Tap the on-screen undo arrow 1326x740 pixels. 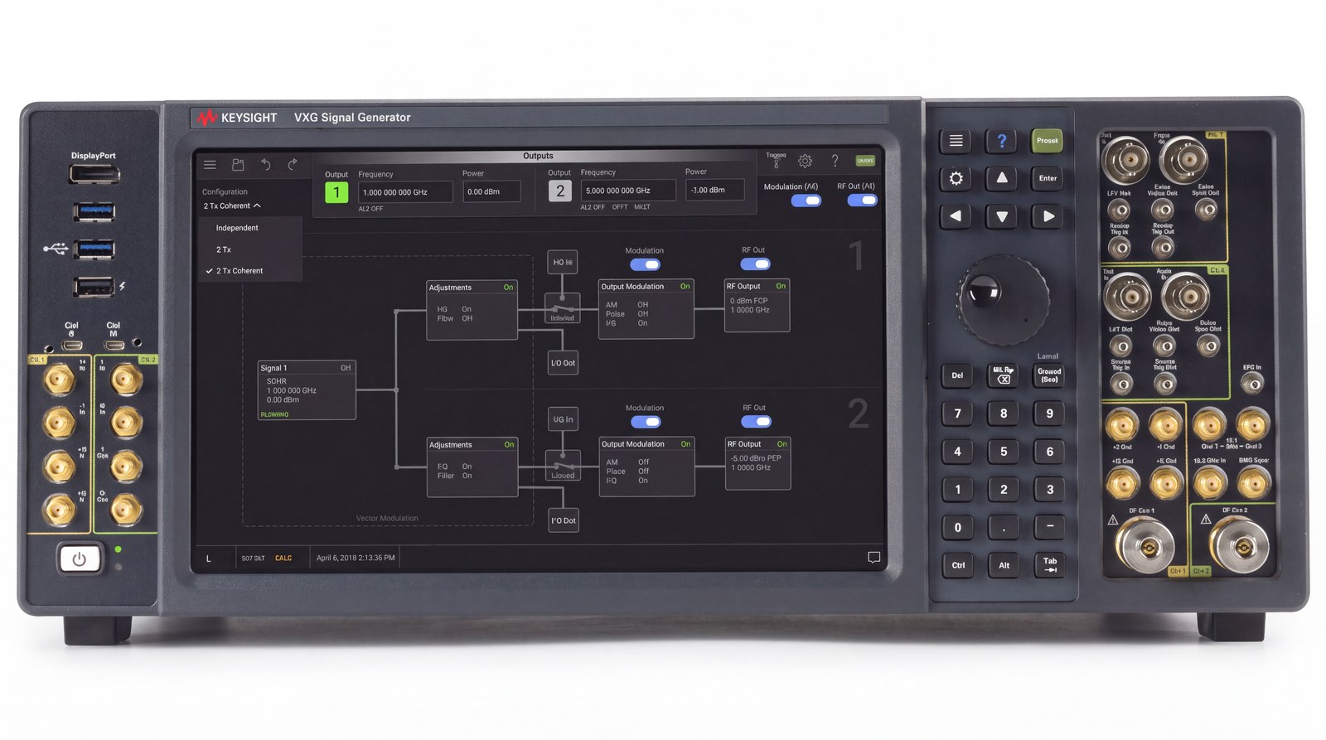tap(265, 165)
